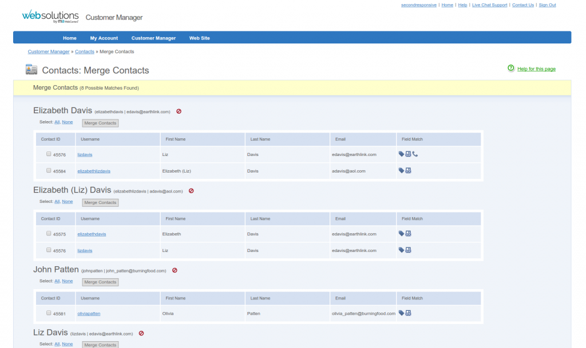The image size is (586, 348).
Task: Click tag icon for lizdavis under Elizabeth (Liz) Davis
Action: point(401,250)
